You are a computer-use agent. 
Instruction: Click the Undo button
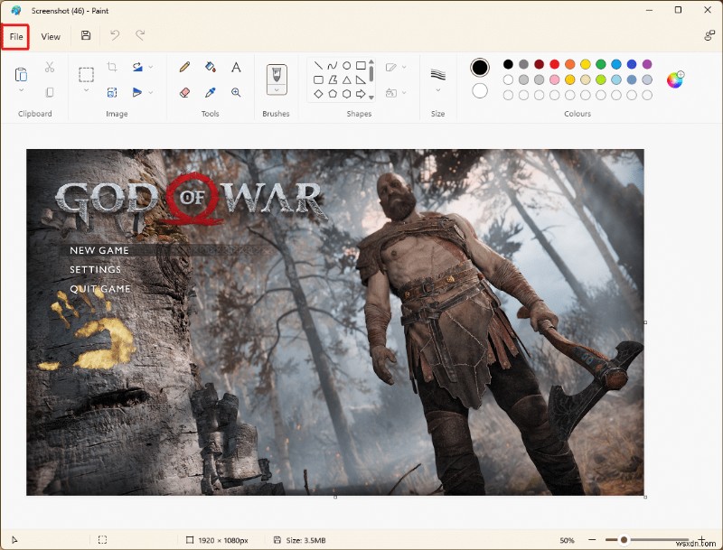(x=115, y=36)
